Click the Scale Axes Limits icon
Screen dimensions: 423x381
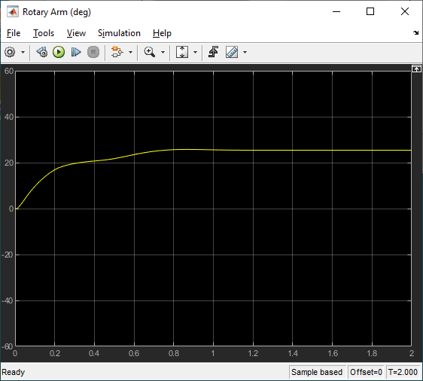pyautogui.click(x=182, y=52)
